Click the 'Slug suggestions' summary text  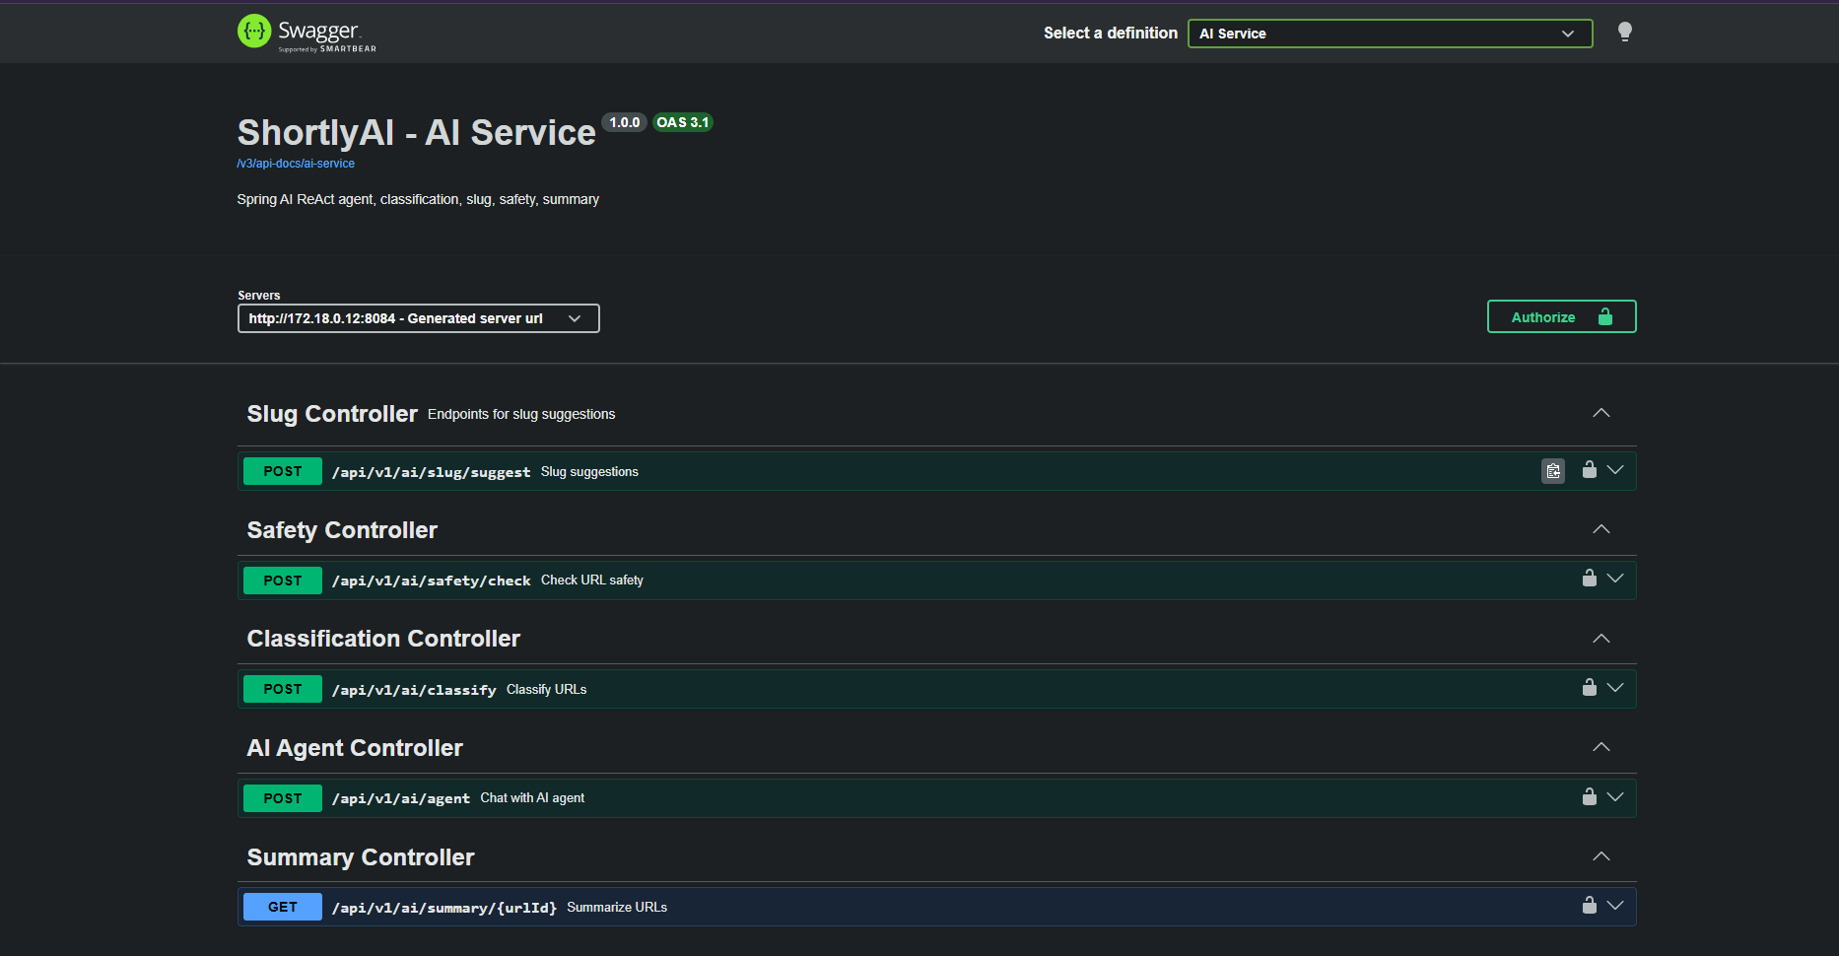(x=589, y=472)
